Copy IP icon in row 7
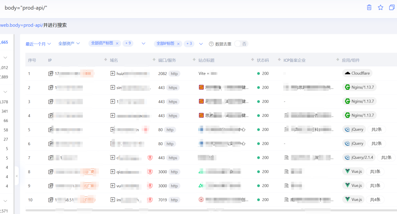The image size is (397, 214). click(51, 157)
